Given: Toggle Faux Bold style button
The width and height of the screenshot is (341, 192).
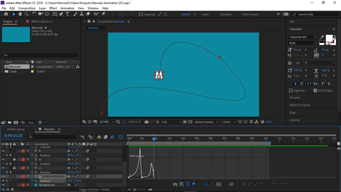Looking at the screenshot, I should coord(295,84).
